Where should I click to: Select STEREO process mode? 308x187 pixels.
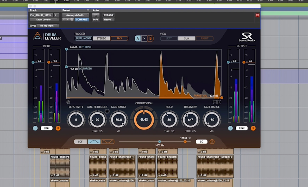click(101, 38)
